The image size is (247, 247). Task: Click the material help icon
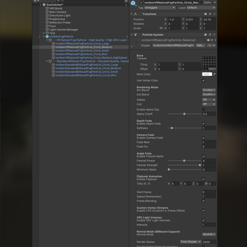click(208, 40)
